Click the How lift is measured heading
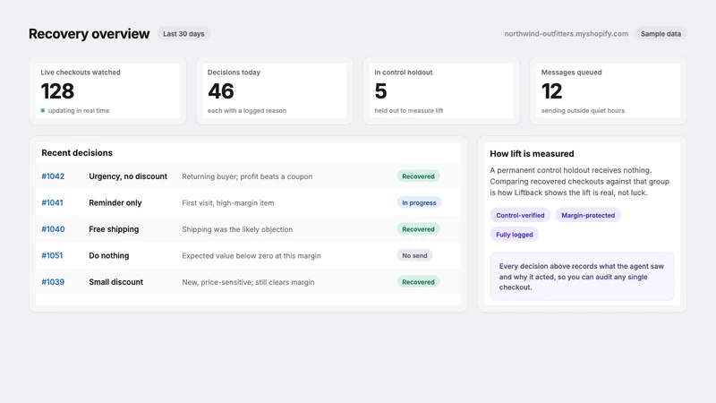 pos(532,154)
